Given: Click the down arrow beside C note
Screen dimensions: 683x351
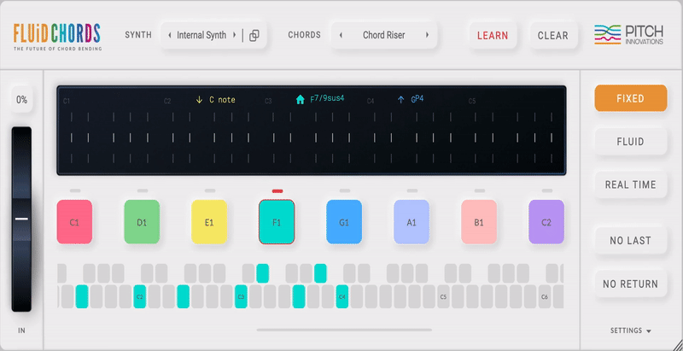Looking at the screenshot, I should point(199,100).
